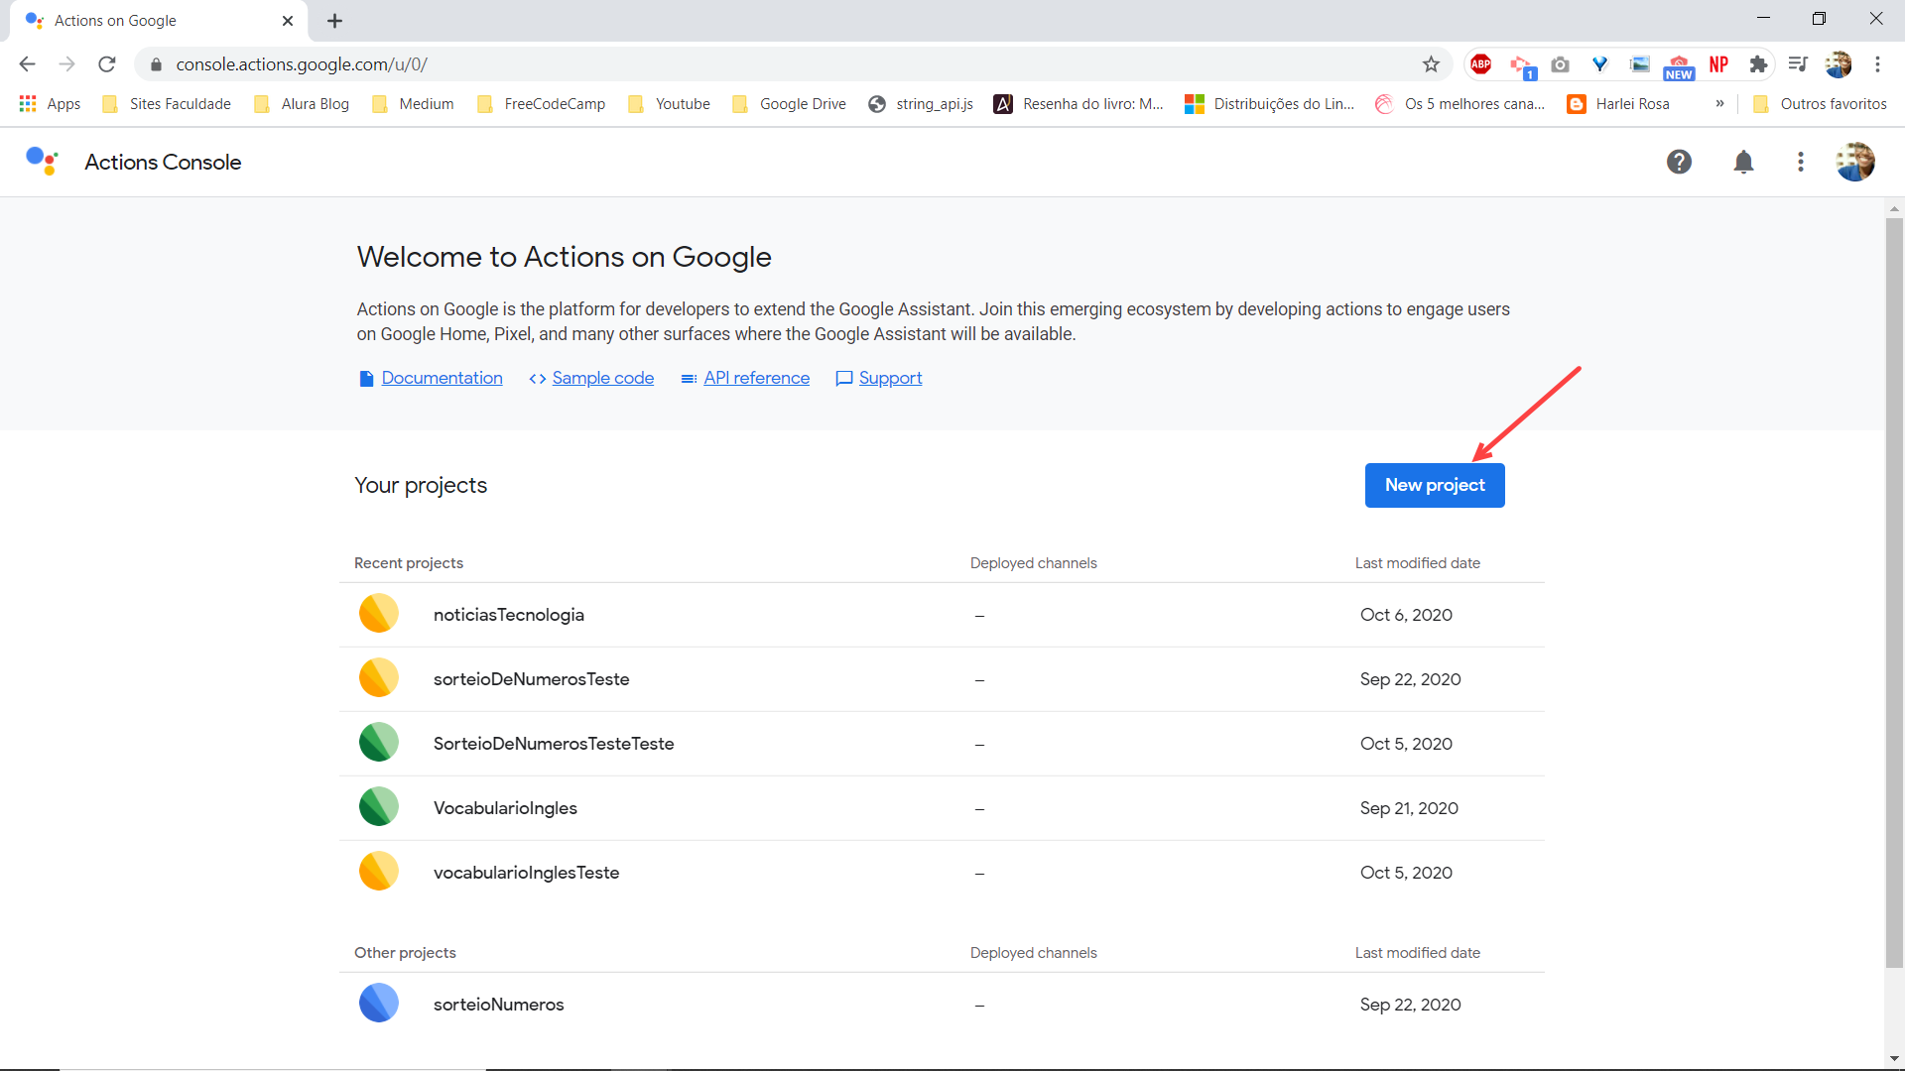Open the Chrome profile avatar
The width and height of the screenshot is (1905, 1071).
point(1839,64)
